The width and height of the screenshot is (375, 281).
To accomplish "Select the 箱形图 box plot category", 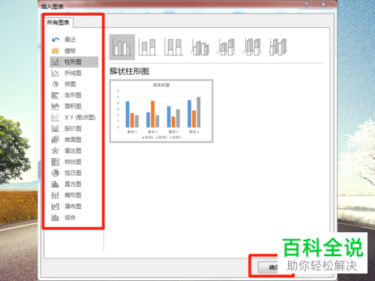I will [x=74, y=195].
